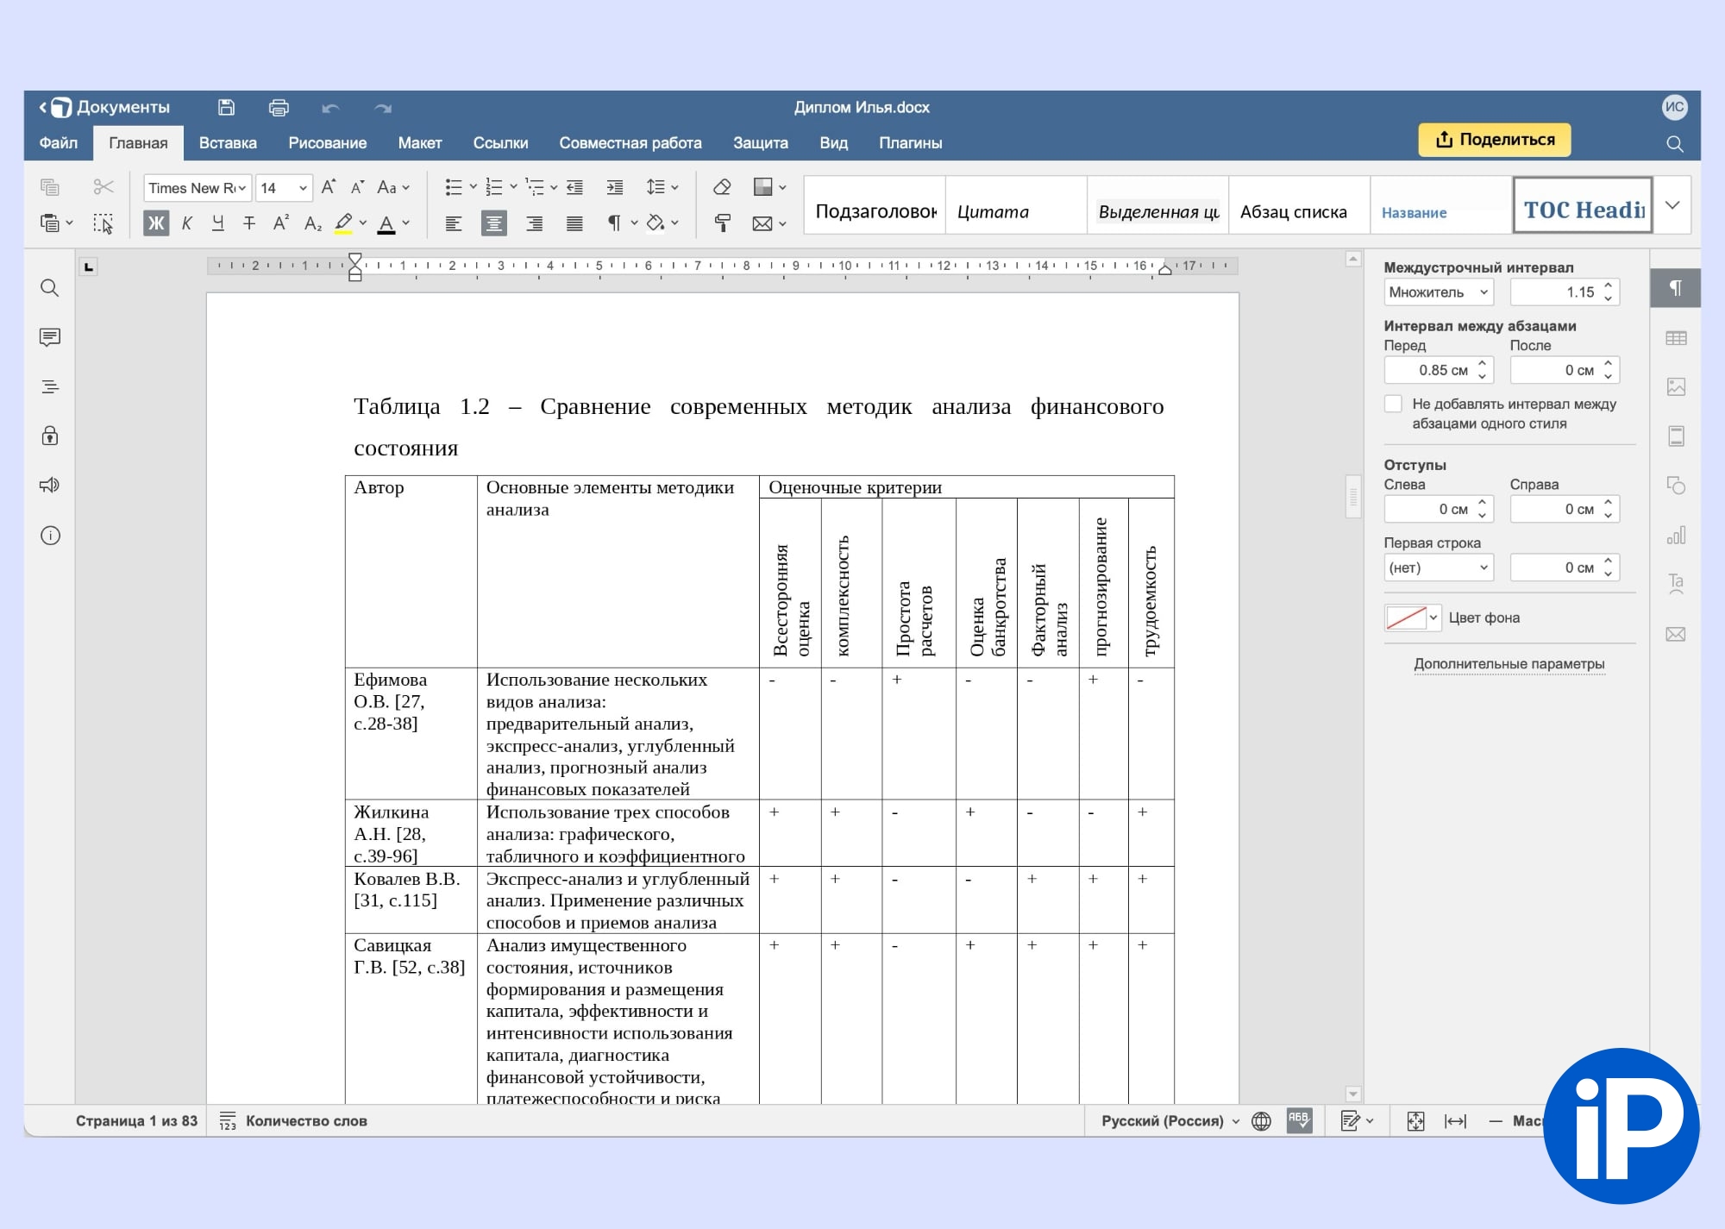
Task: Expand the styles gallery arrow
Action: click(1672, 205)
